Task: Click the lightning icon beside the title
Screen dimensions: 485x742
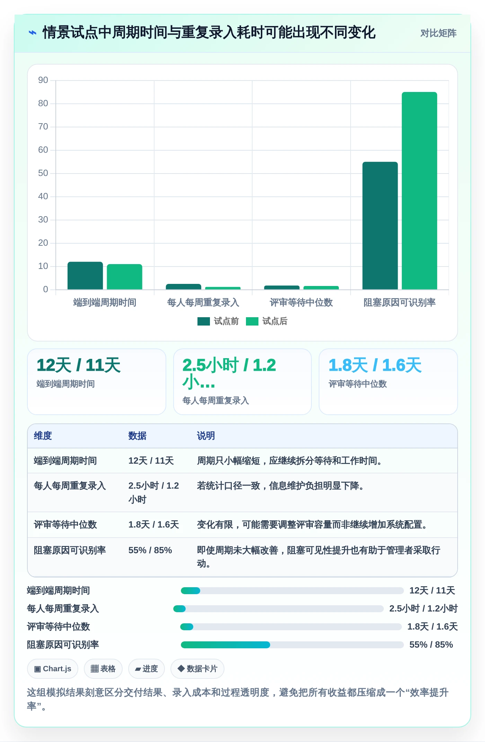Action: (x=33, y=33)
